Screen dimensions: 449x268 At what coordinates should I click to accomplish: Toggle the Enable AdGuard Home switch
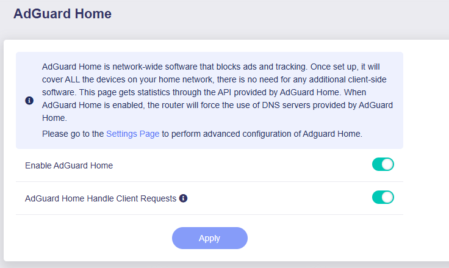(x=383, y=165)
